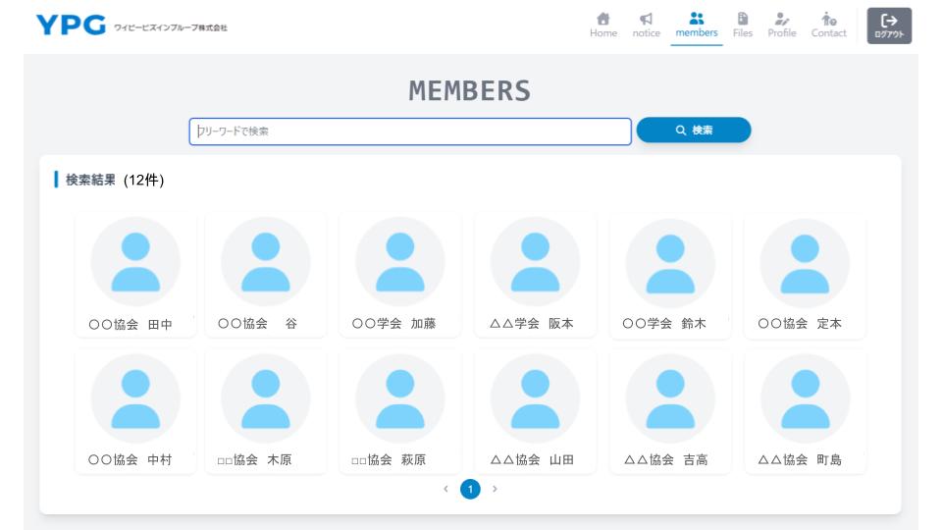Open avatar of ○○協会 定本
The image size is (942, 530).
coord(805,263)
